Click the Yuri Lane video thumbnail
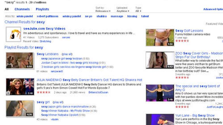This screenshot has width=223, height=125. click(160, 119)
